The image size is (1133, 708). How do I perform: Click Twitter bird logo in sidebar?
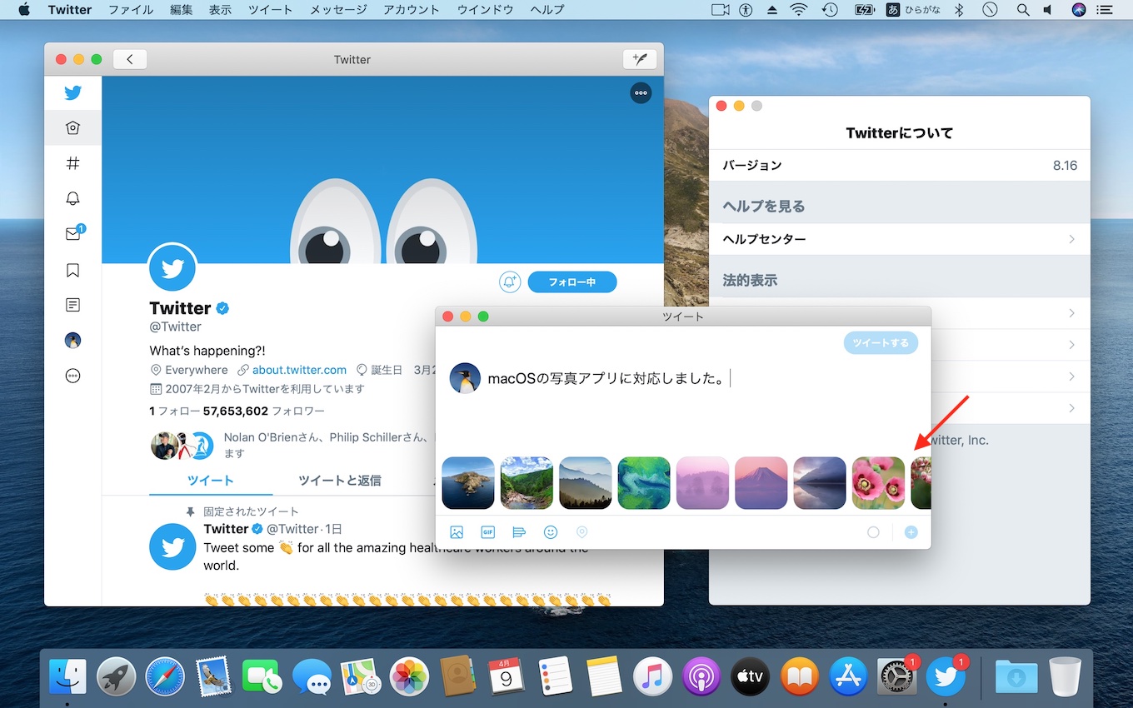coord(72,92)
